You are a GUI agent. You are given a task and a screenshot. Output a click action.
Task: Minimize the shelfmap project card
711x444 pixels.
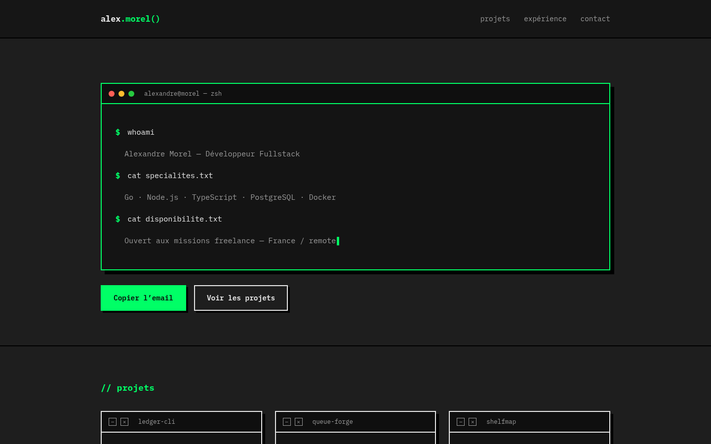[x=461, y=422]
